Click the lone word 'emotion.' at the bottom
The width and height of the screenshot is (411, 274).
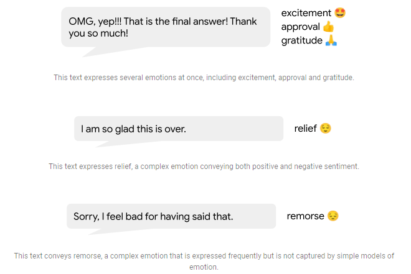(x=204, y=267)
